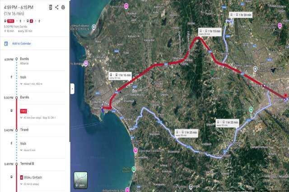
Task: Click the pink hotel marker on the coast
Action: pos(135,151)
